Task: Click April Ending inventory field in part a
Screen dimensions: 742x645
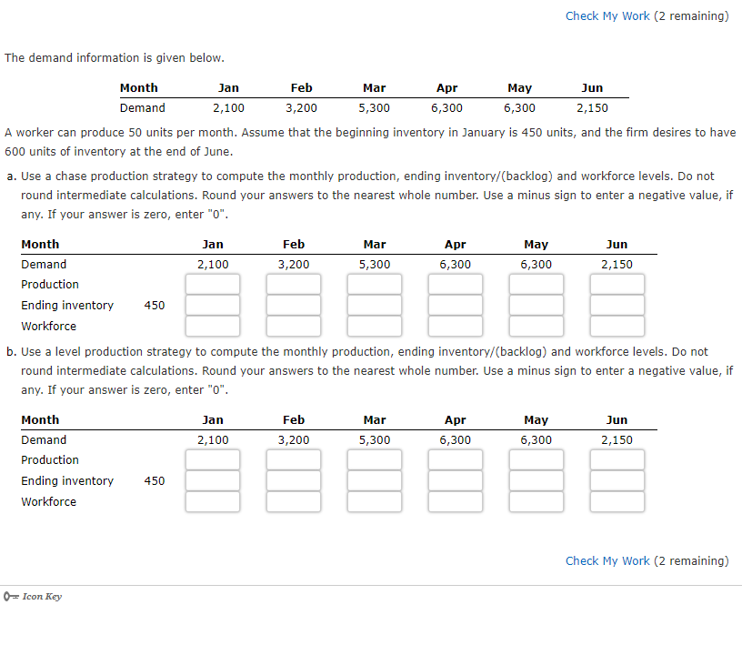Action: [x=455, y=305]
